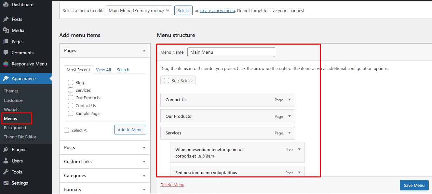Click the Users person icon
432x194 pixels.
[6, 161]
